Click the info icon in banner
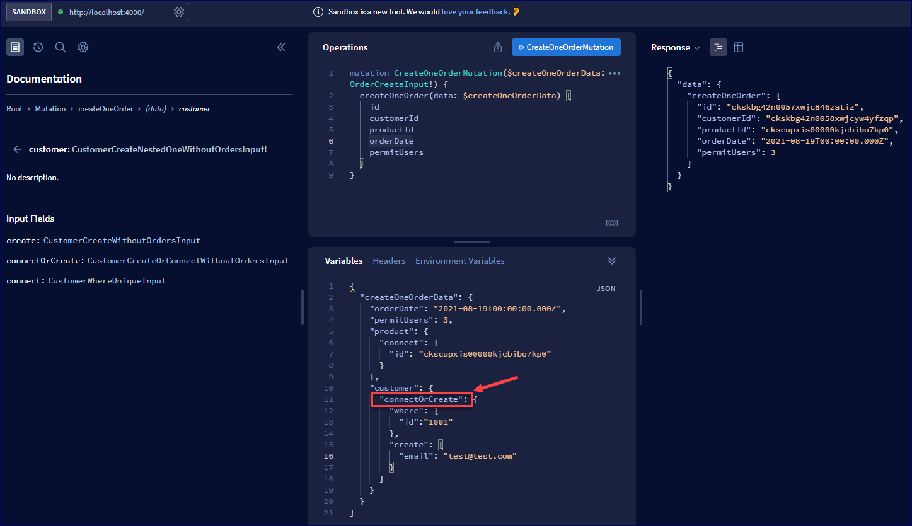This screenshot has width=912, height=526. coord(318,12)
